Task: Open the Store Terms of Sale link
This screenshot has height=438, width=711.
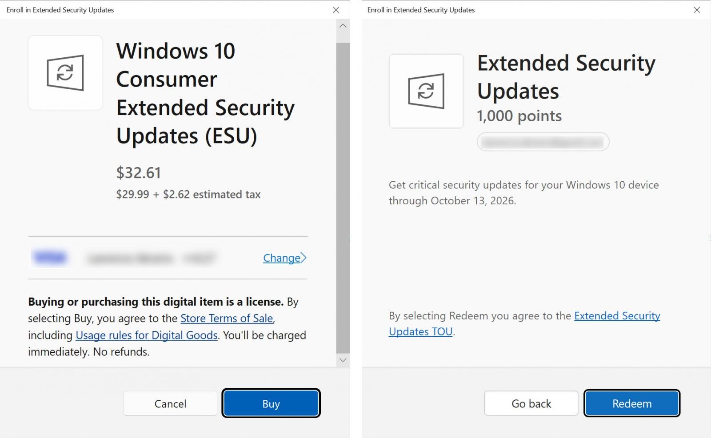Action: [227, 318]
